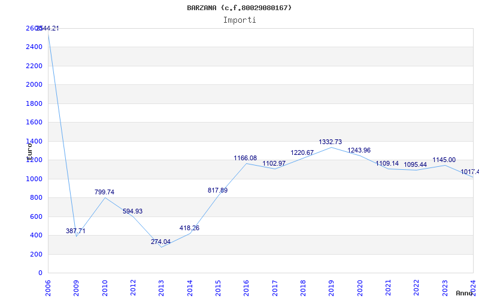Select the 2013 year on x-axis
This screenshot has width=479, height=299.
162,286
